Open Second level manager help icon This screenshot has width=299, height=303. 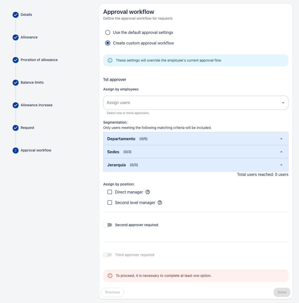tap(160, 203)
